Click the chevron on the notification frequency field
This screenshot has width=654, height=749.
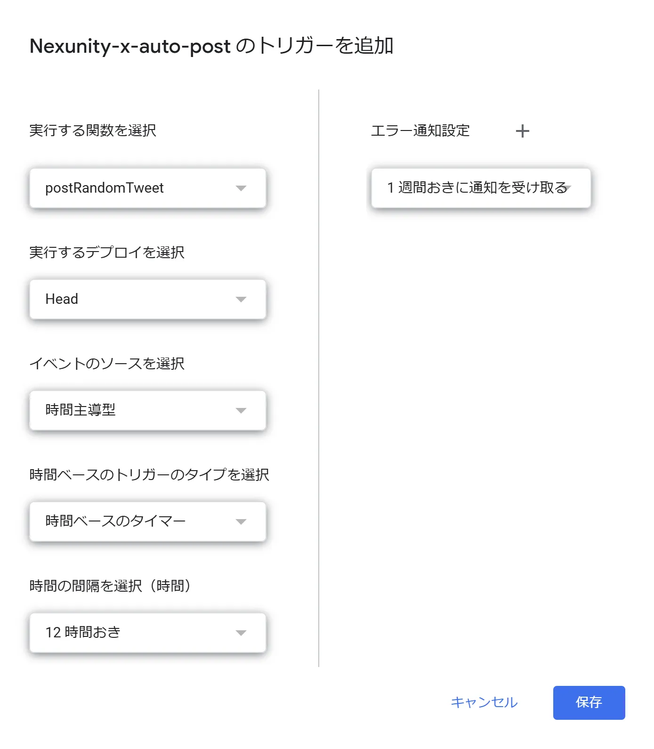(x=568, y=188)
